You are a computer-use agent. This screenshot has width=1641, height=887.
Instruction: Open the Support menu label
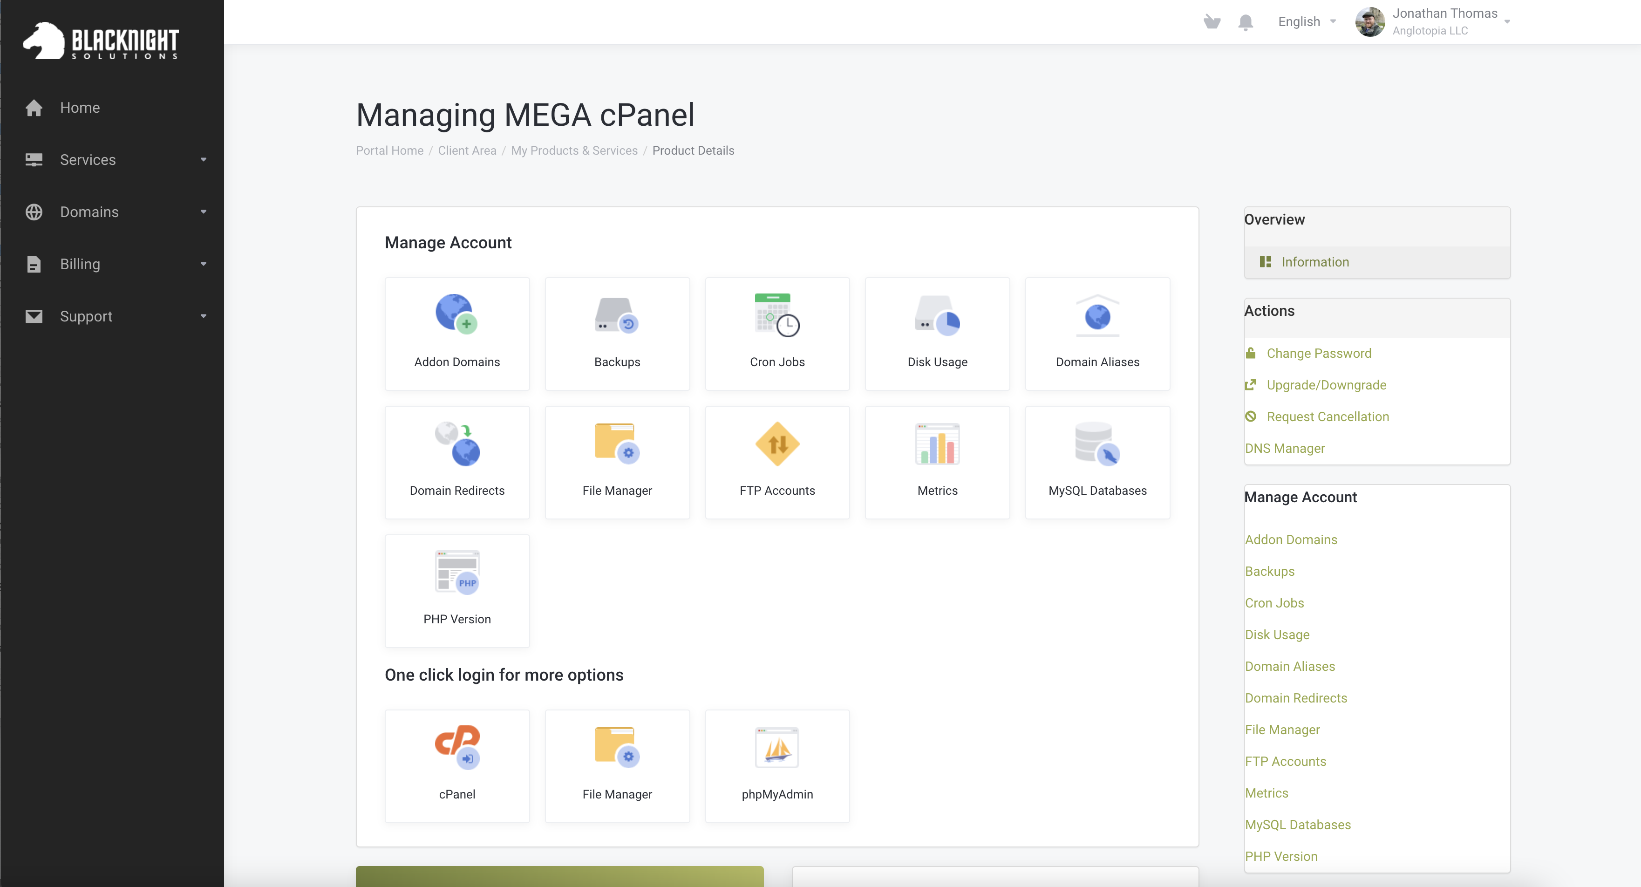(86, 317)
